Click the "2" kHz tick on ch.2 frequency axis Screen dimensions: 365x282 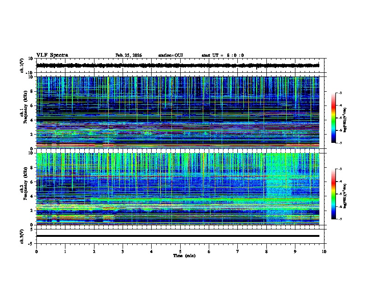coord(32,211)
